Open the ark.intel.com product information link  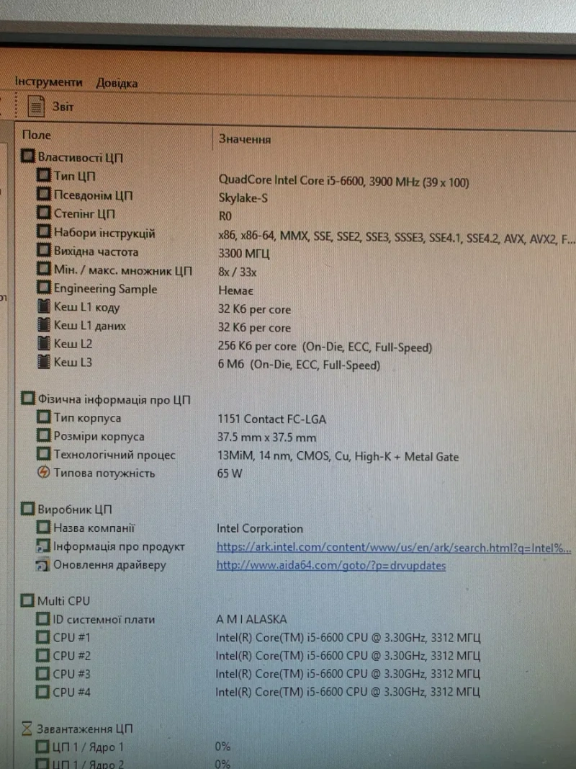[x=394, y=547]
